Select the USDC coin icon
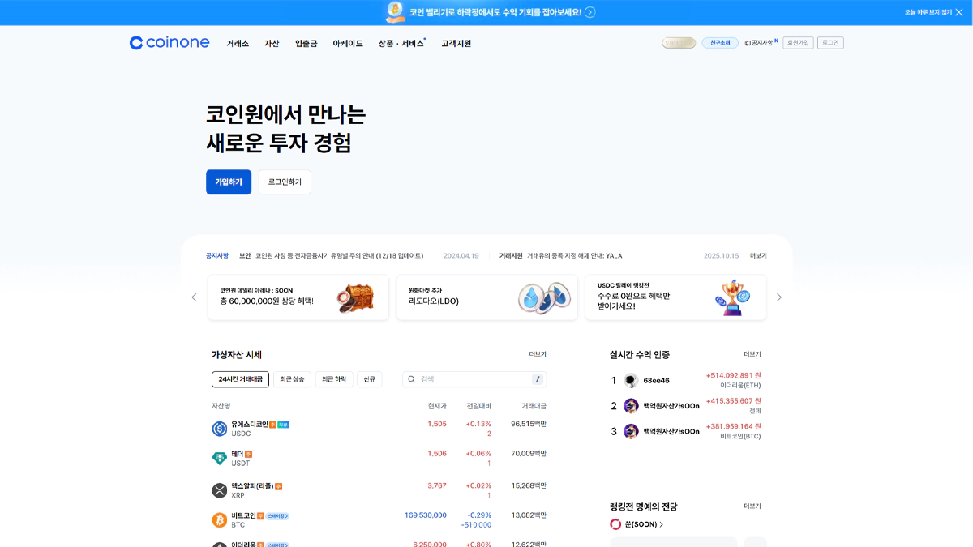The width and height of the screenshot is (973, 547). 219,428
